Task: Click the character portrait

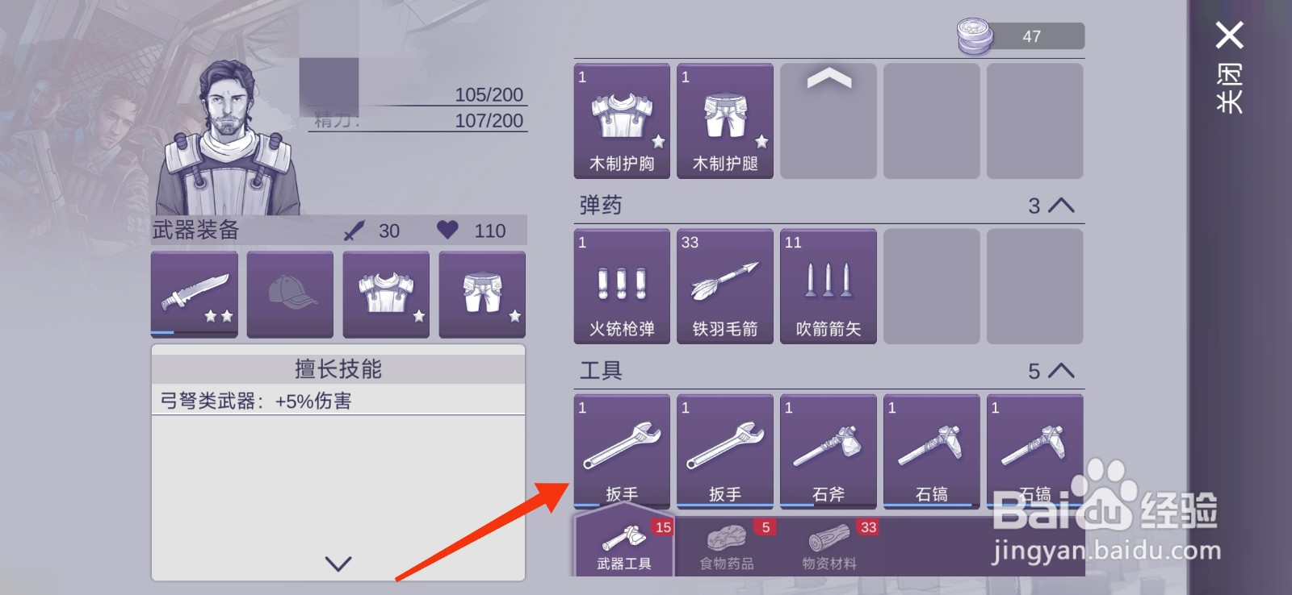Action: tap(229, 137)
